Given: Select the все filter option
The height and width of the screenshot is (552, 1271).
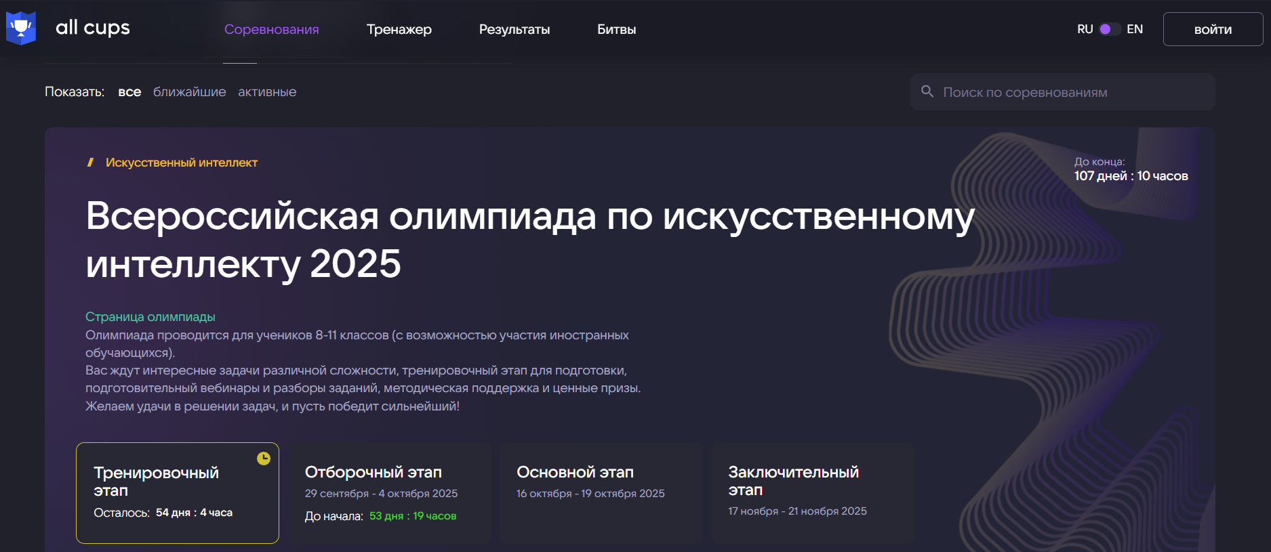Looking at the screenshot, I should click(x=129, y=92).
